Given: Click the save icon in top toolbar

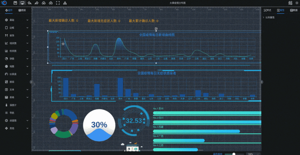Looking at the screenshot, I should coord(16,3).
